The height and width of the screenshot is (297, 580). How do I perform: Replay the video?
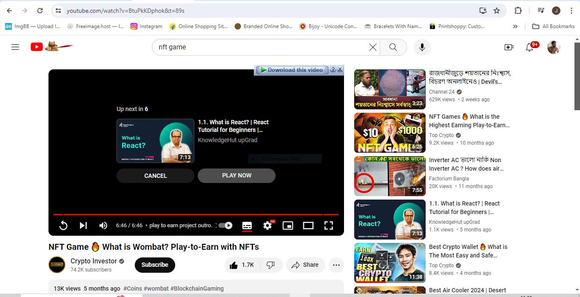coord(63,226)
